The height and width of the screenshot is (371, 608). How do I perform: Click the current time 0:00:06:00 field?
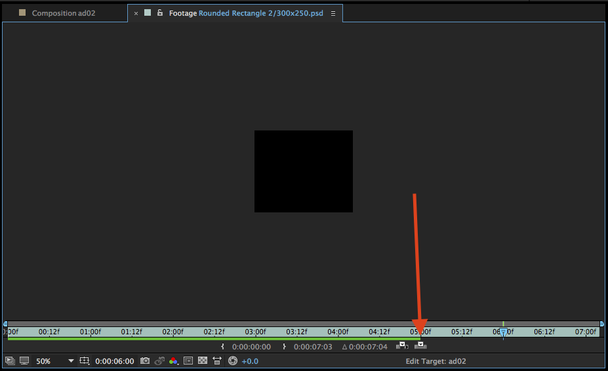coord(115,361)
